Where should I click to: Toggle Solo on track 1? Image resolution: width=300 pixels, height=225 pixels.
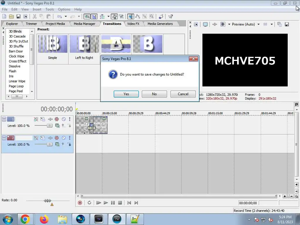point(70,119)
